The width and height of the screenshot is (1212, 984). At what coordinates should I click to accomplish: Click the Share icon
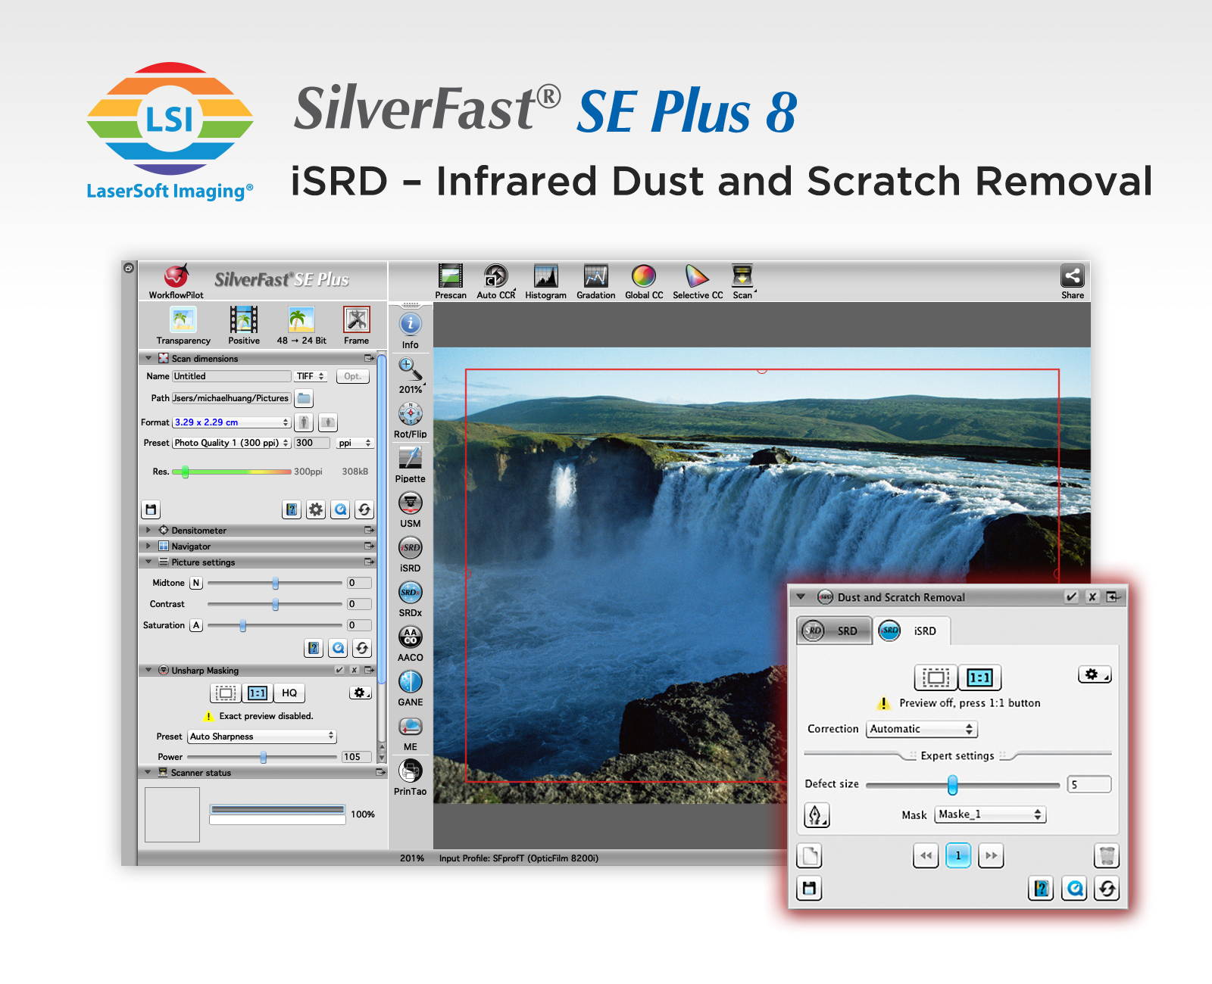coord(1073,275)
